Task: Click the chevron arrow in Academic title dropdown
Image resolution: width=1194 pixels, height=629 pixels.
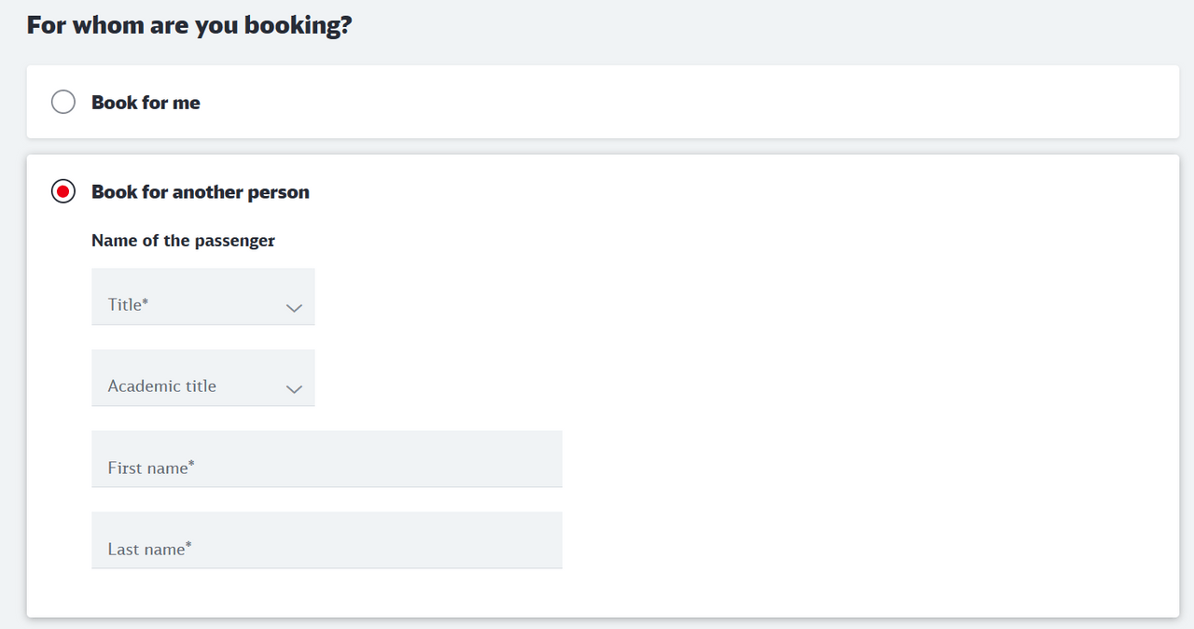Action: (x=294, y=388)
